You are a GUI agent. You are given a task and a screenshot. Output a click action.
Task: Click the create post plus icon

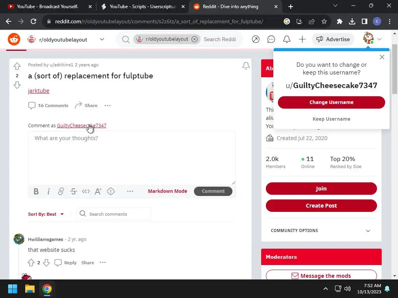pos(302,39)
